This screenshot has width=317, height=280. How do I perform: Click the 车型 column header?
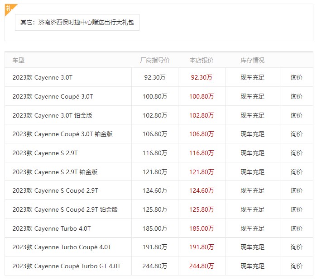pyautogui.click(x=19, y=60)
